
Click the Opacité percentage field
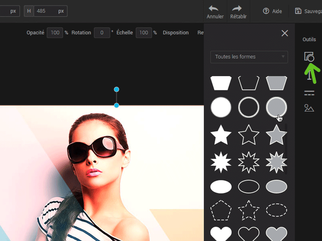pyautogui.click(x=55, y=33)
